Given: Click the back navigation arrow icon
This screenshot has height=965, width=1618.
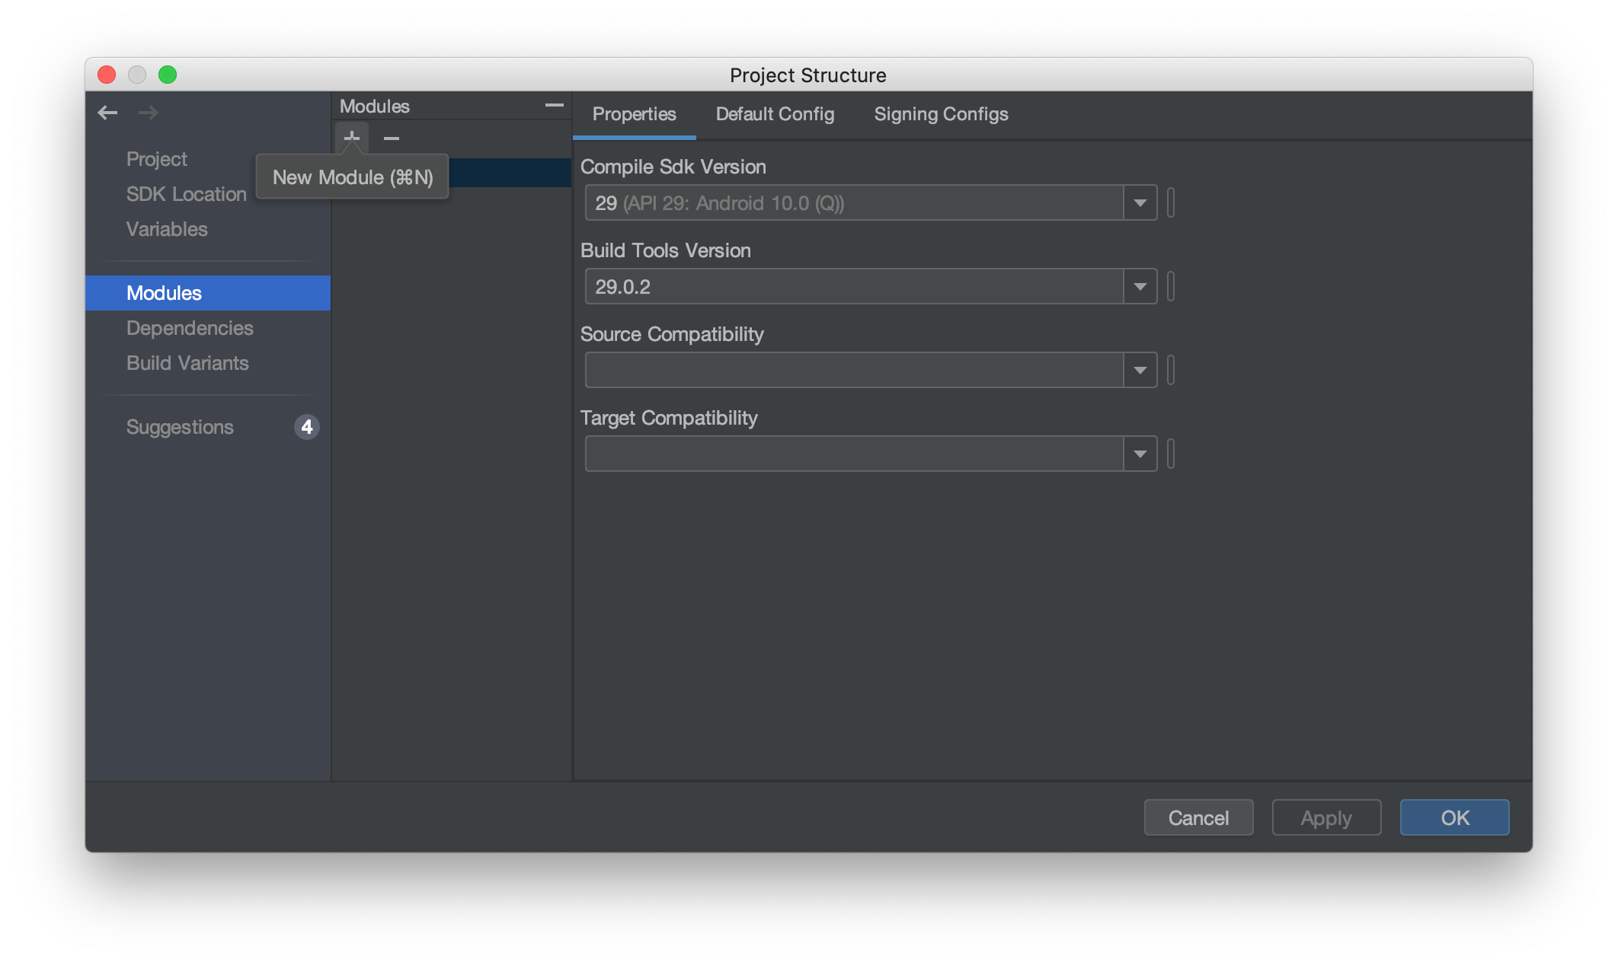Looking at the screenshot, I should tap(108, 111).
